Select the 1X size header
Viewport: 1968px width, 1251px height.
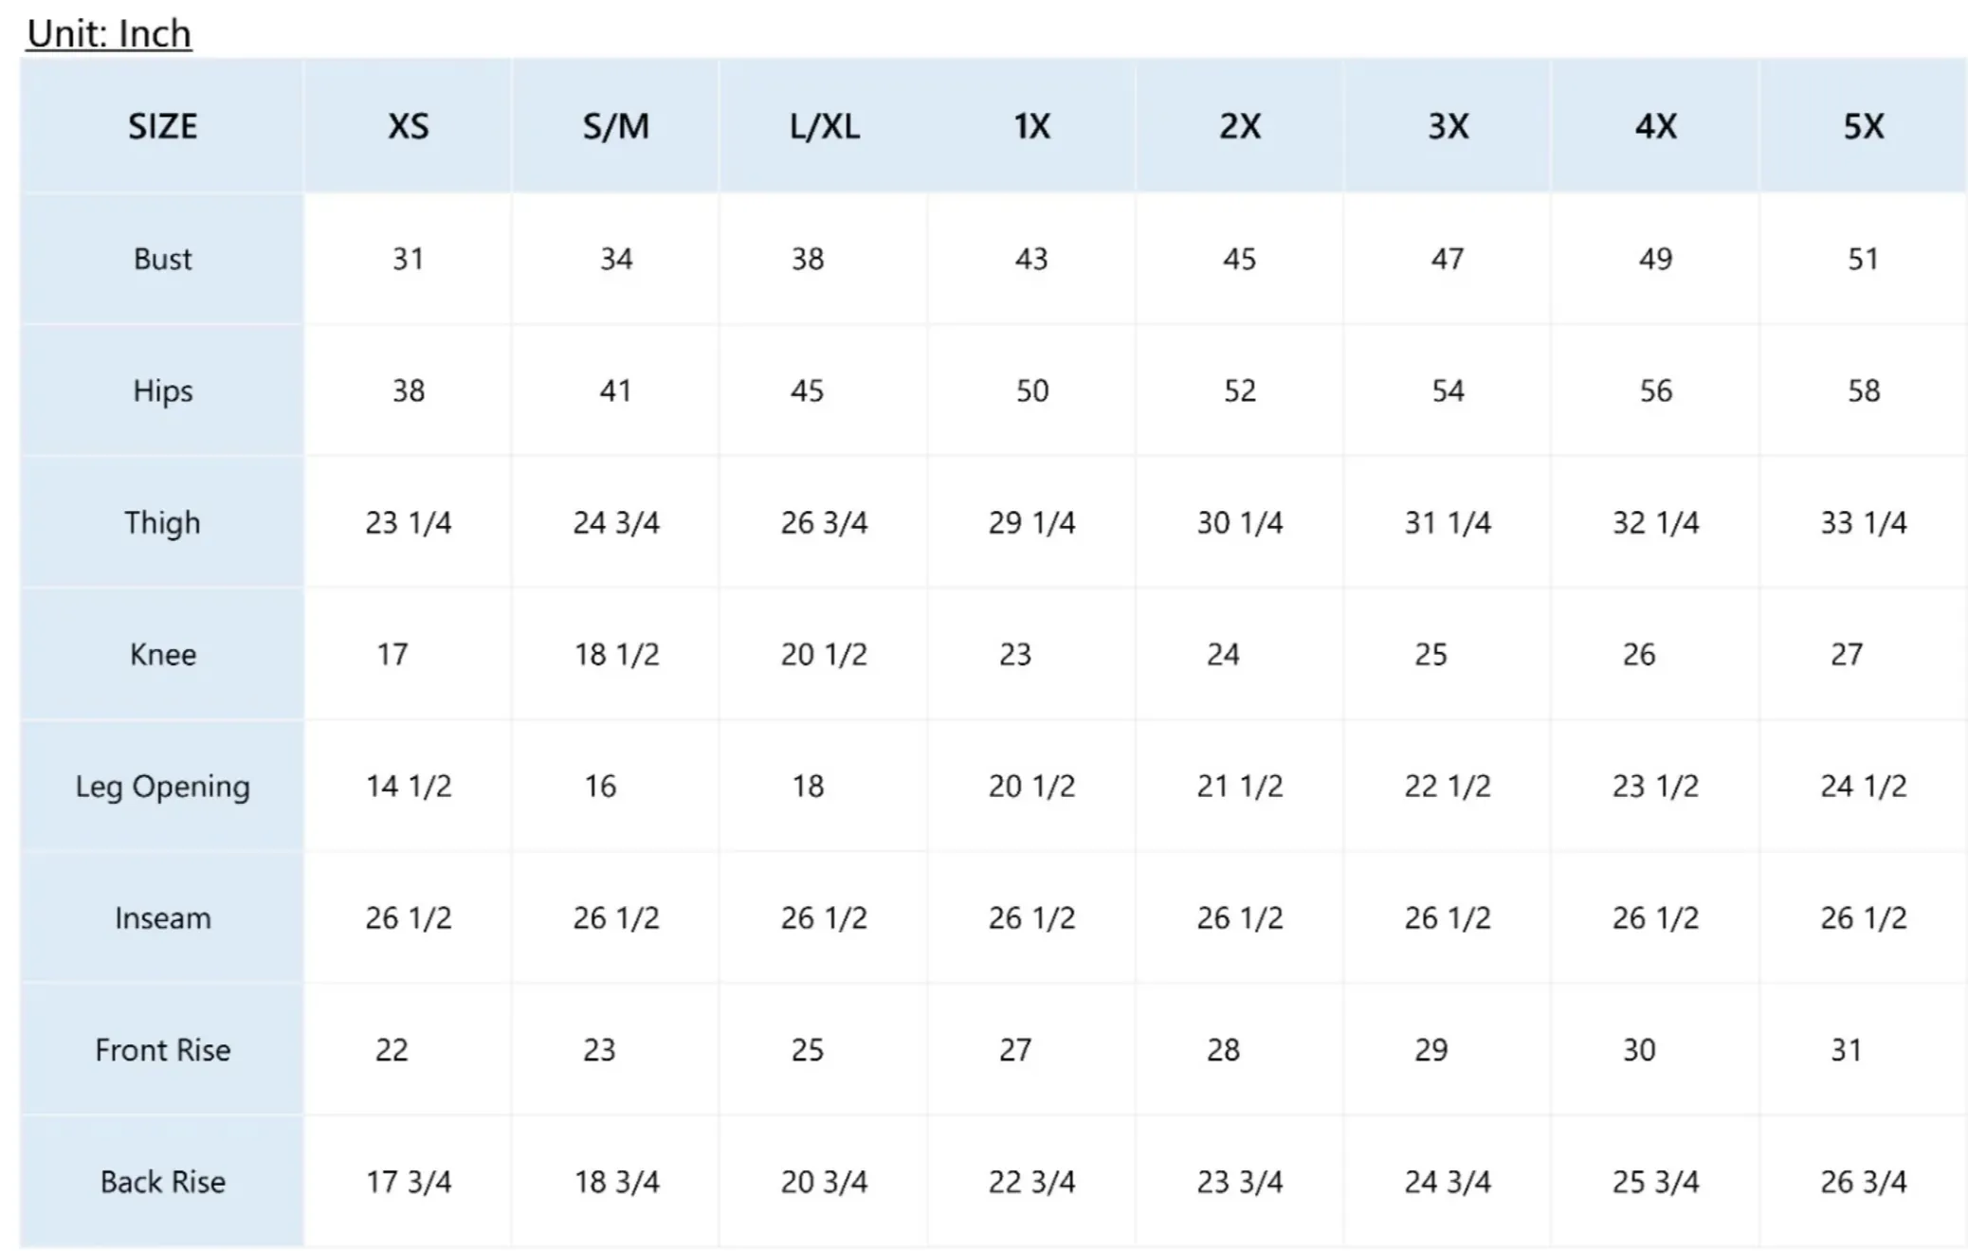[1031, 126]
